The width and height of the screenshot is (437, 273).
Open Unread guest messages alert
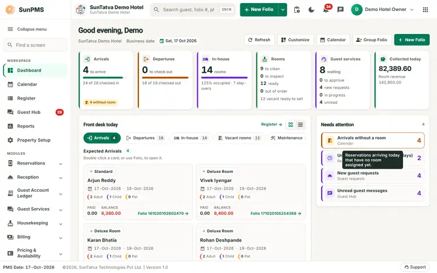click(x=373, y=194)
